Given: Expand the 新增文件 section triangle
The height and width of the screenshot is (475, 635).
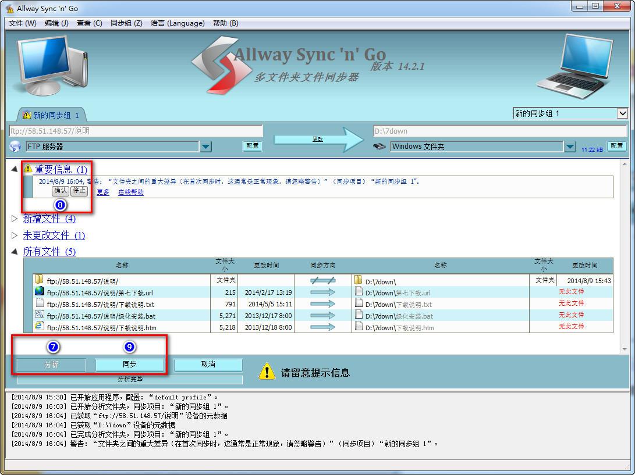Looking at the screenshot, I should [15, 219].
